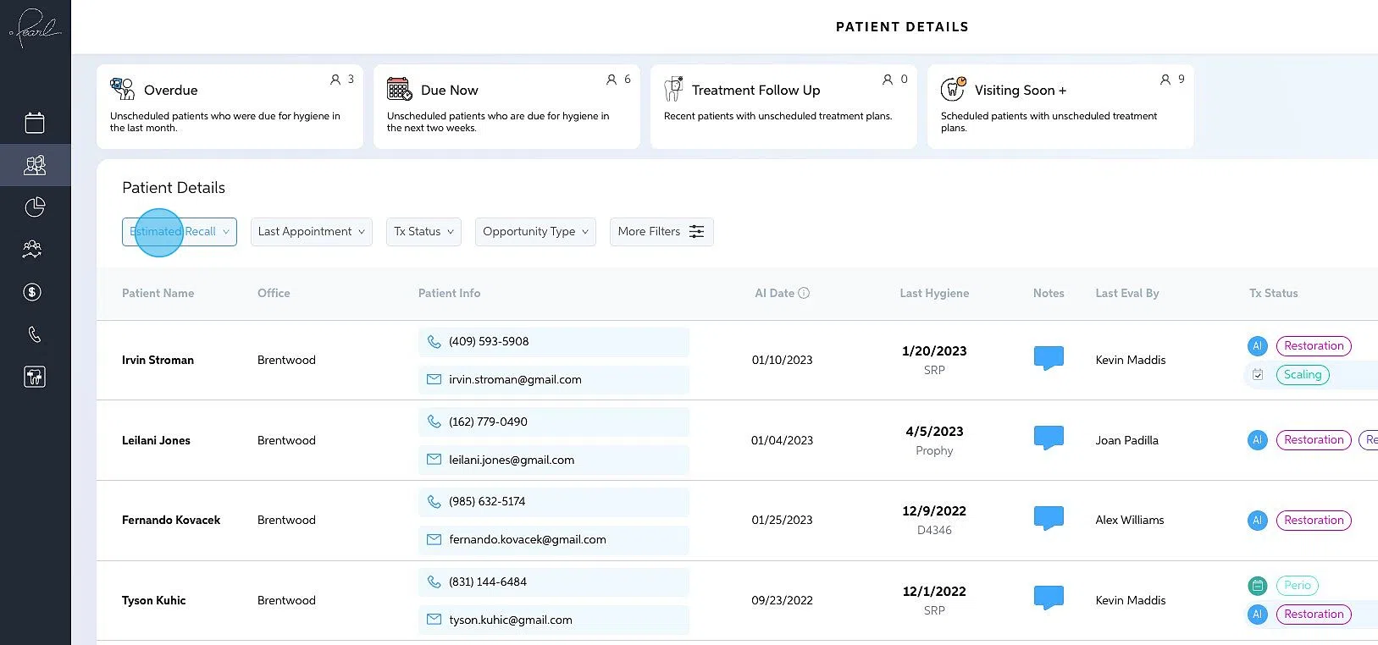Open the pie chart analytics icon
This screenshot has height=645, width=1378.
pyautogui.click(x=35, y=207)
